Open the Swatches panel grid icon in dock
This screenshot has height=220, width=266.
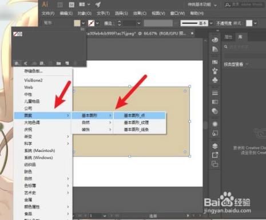coord(215,62)
